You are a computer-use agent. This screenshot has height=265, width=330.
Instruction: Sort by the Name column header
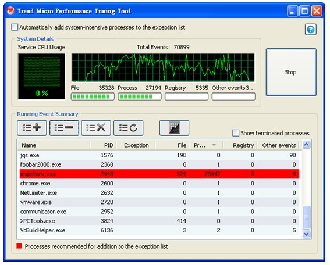click(29, 145)
